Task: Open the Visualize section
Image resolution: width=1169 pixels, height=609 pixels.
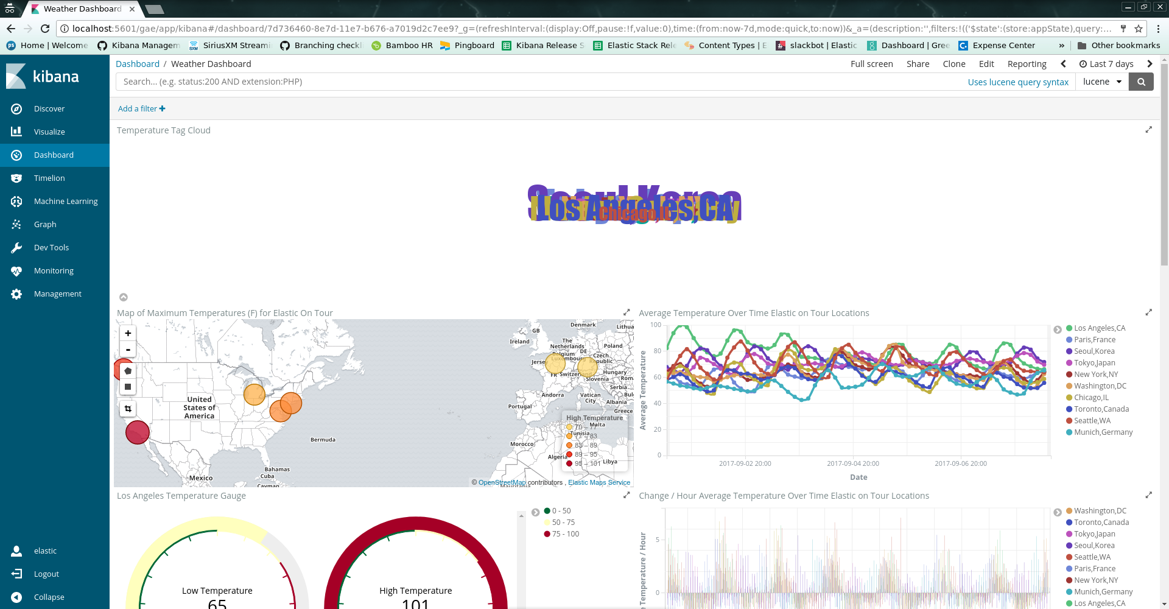Action: [x=49, y=132]
